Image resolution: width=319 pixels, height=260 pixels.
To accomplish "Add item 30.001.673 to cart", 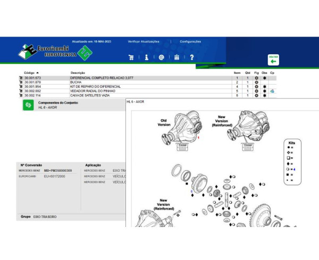I will click(x=20, y=78).
